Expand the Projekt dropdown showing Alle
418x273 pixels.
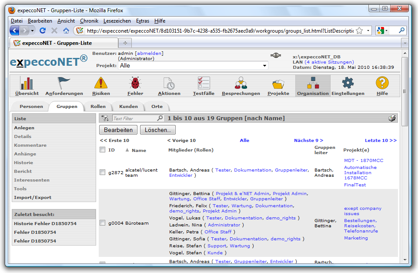(264, 66)
